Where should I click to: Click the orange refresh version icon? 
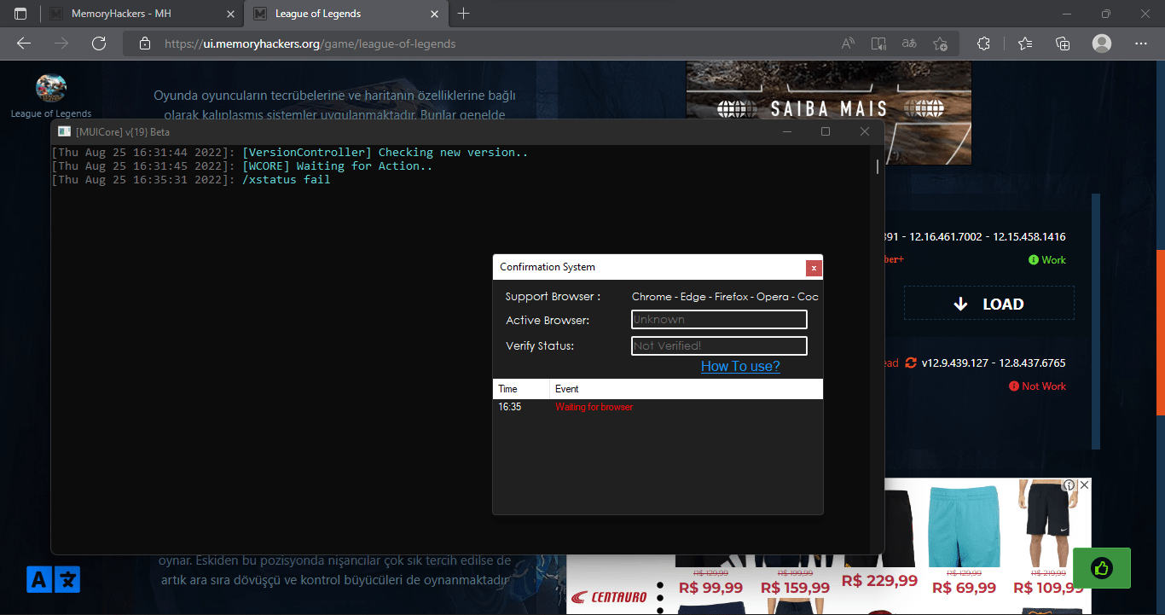911,363
